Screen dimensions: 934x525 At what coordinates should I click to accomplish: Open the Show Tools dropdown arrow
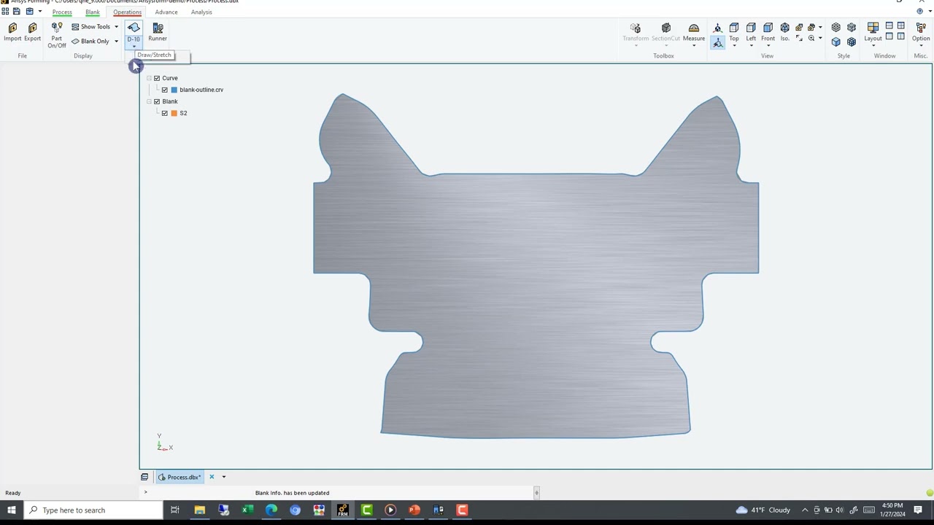point(116,27)
